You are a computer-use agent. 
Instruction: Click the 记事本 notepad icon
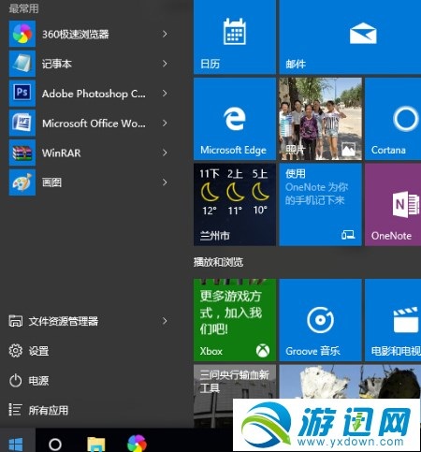pyautogui.click(x=22, y=64)
